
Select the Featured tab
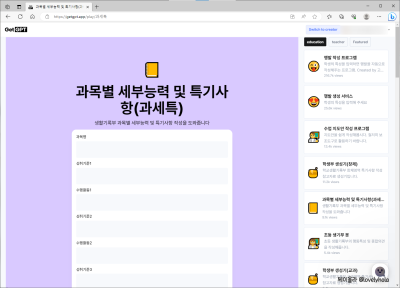[x=360, y=42]
